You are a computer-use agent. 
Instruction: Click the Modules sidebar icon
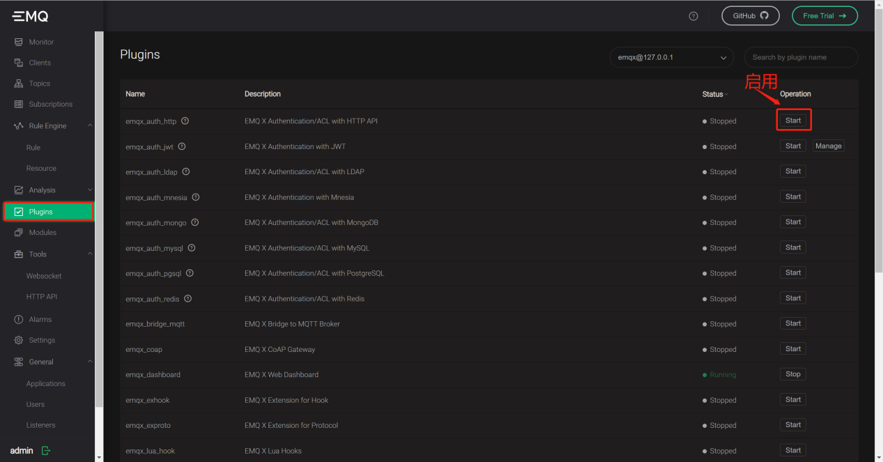pyautogui.click(x=19, y=233)
